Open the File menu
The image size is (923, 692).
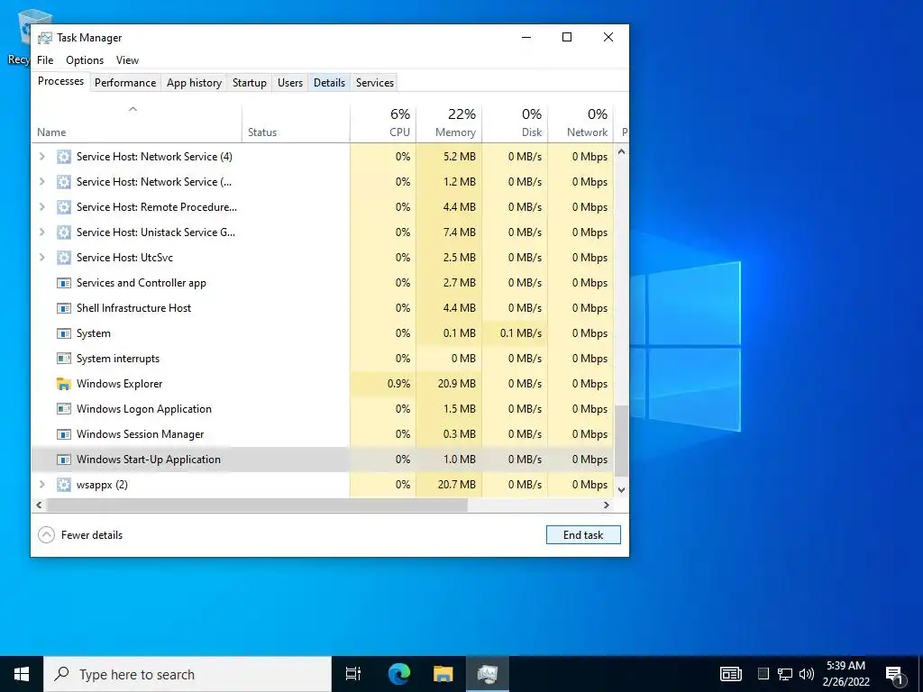(x=45, y=60)
